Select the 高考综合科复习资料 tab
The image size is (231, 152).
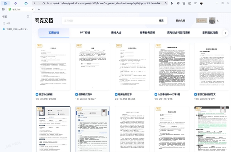[x=179, y=33]
